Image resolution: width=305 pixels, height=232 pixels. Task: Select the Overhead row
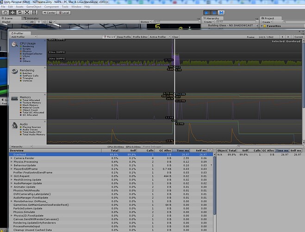pyautogui.click(x=111, y=155)
